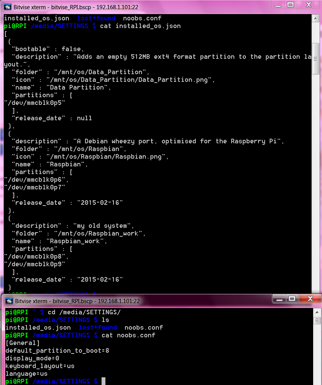The height and width of the screenshot is (385, 322).
Task: Click the Bitvise icon in lower window title bar
Action: coord(8,301)
